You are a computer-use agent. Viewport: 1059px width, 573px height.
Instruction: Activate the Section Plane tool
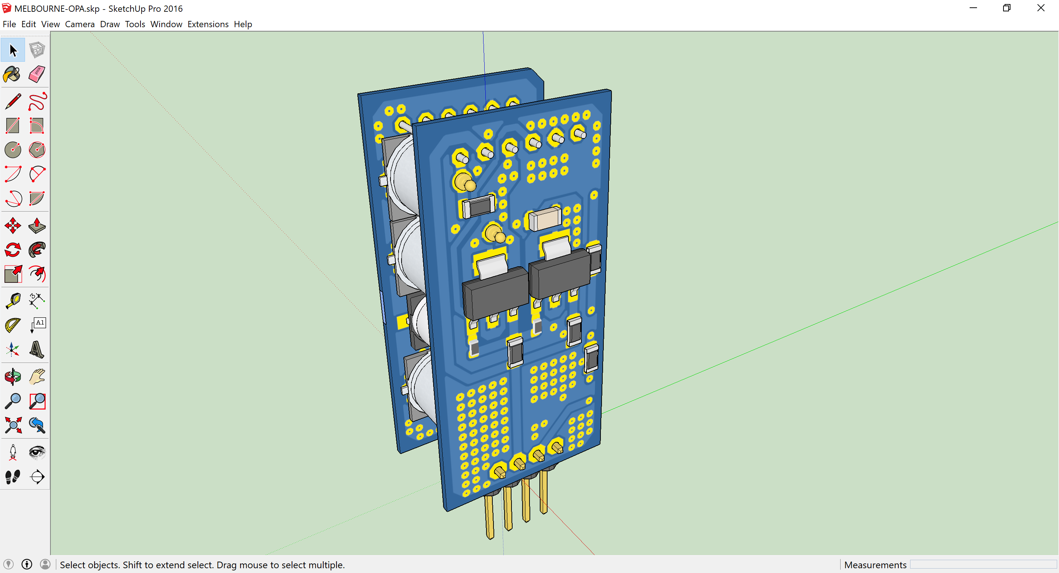point(37,476)
